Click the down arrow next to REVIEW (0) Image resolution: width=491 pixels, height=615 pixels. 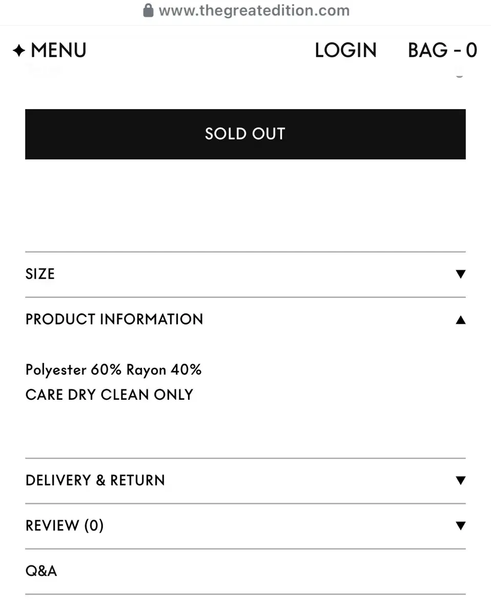pos(460,526)
